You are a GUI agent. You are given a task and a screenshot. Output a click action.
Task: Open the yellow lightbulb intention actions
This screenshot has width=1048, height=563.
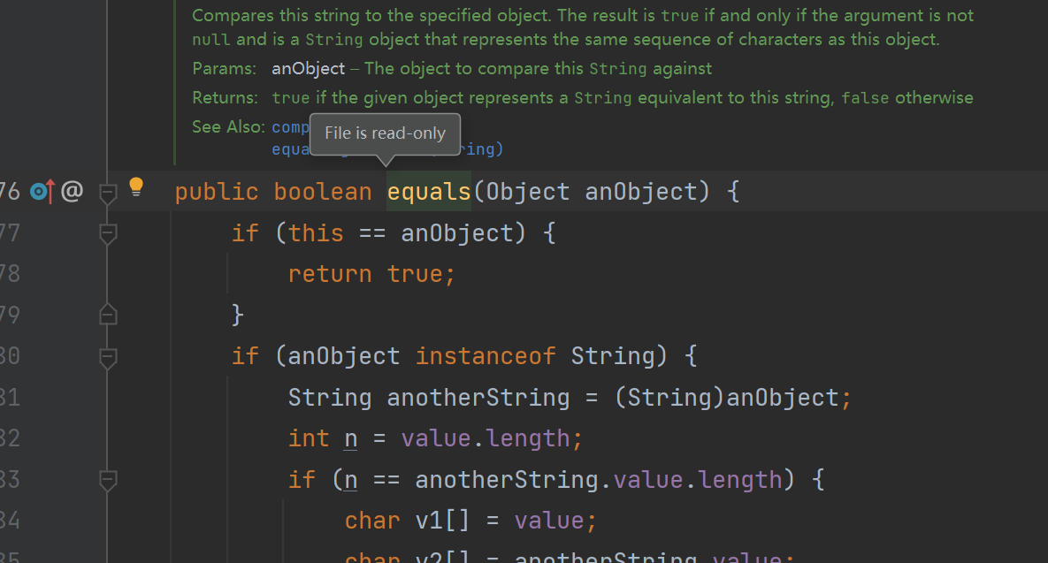tap(135, 186)
